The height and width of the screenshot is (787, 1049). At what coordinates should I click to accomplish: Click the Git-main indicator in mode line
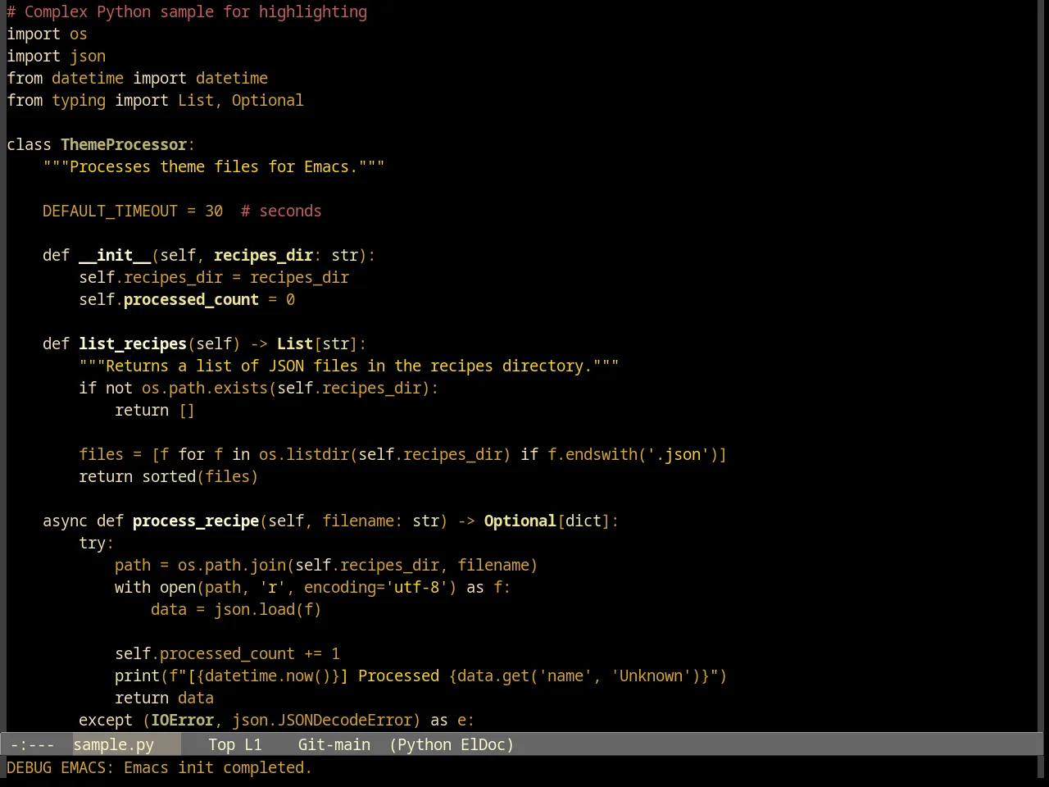click(334, 744)
